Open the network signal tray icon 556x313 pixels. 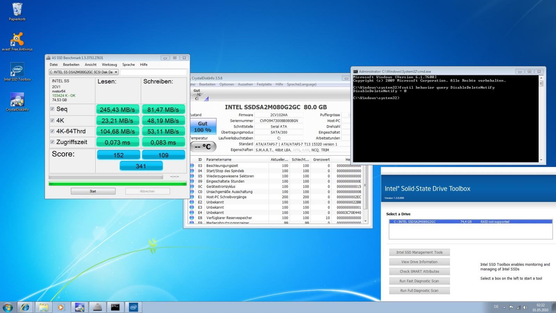coord(518,307)
